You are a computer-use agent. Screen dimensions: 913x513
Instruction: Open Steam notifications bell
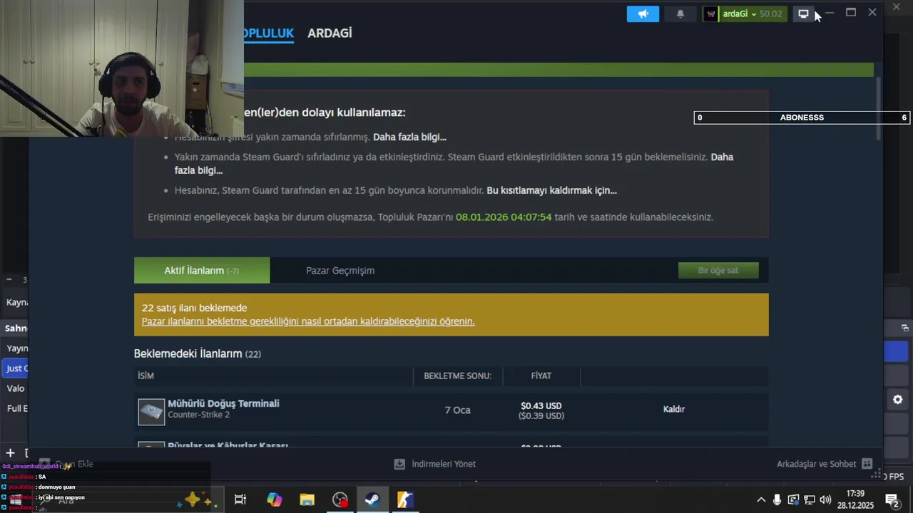(680, 14)
